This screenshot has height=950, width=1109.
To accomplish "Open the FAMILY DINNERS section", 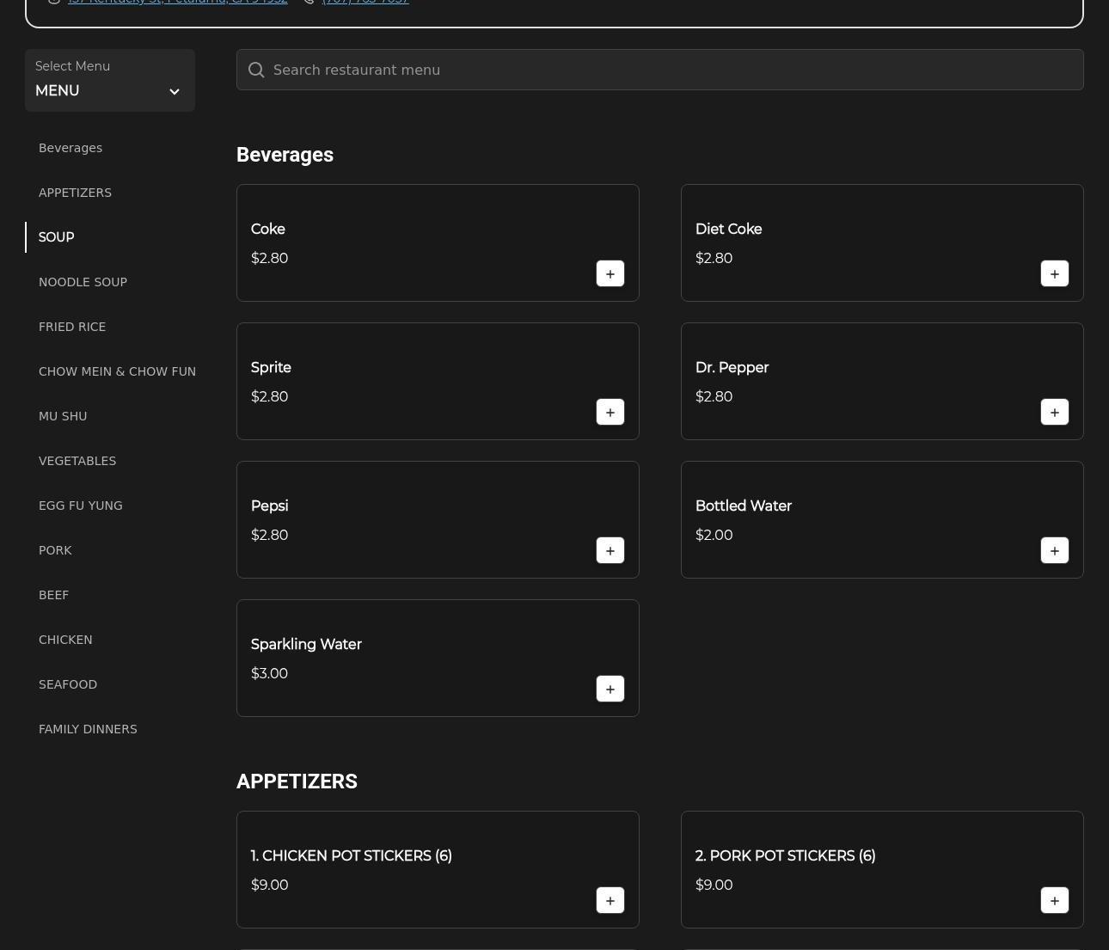I will point(88,729).
